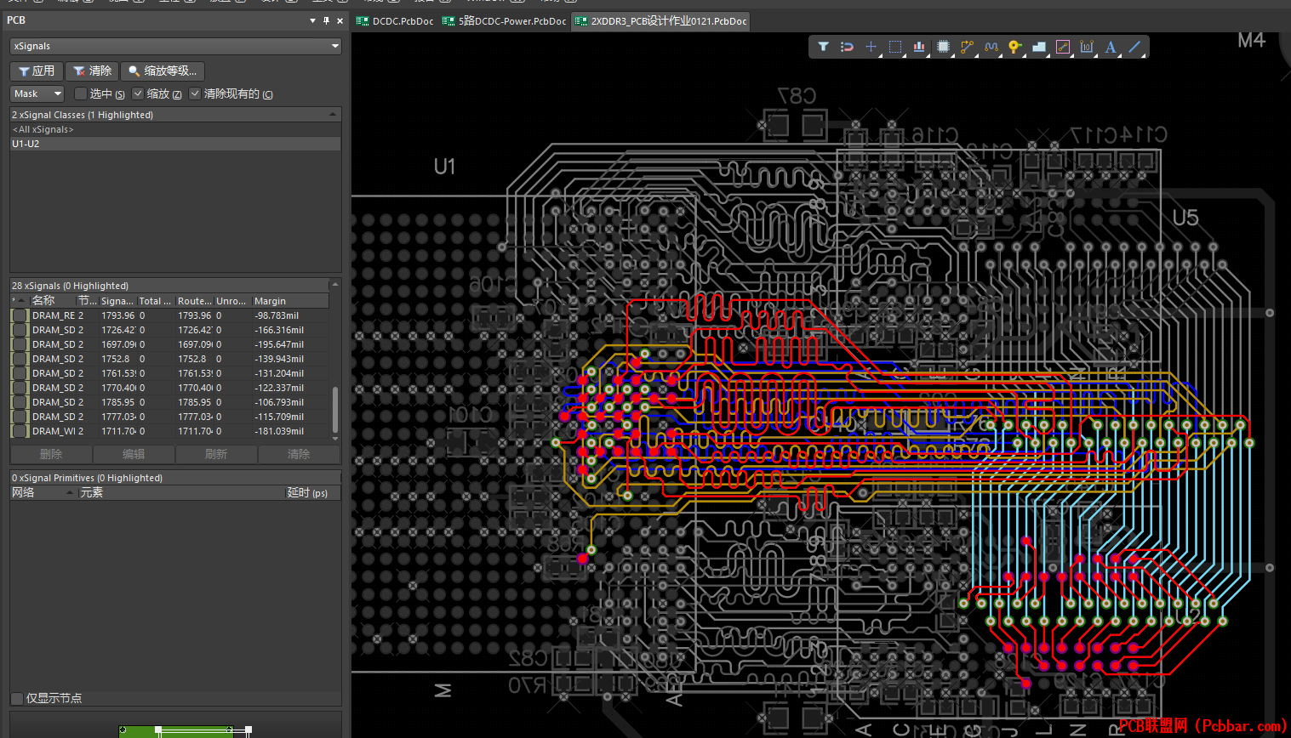The image size is (1291, 738).
Task: Open the PCB panel options arrow
Action: pos(312,20)
